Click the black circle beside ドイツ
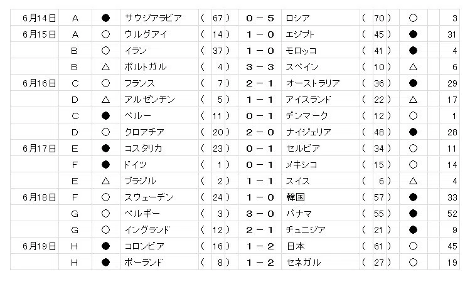The height and width of the screenshot is (282, 470). 105,164
